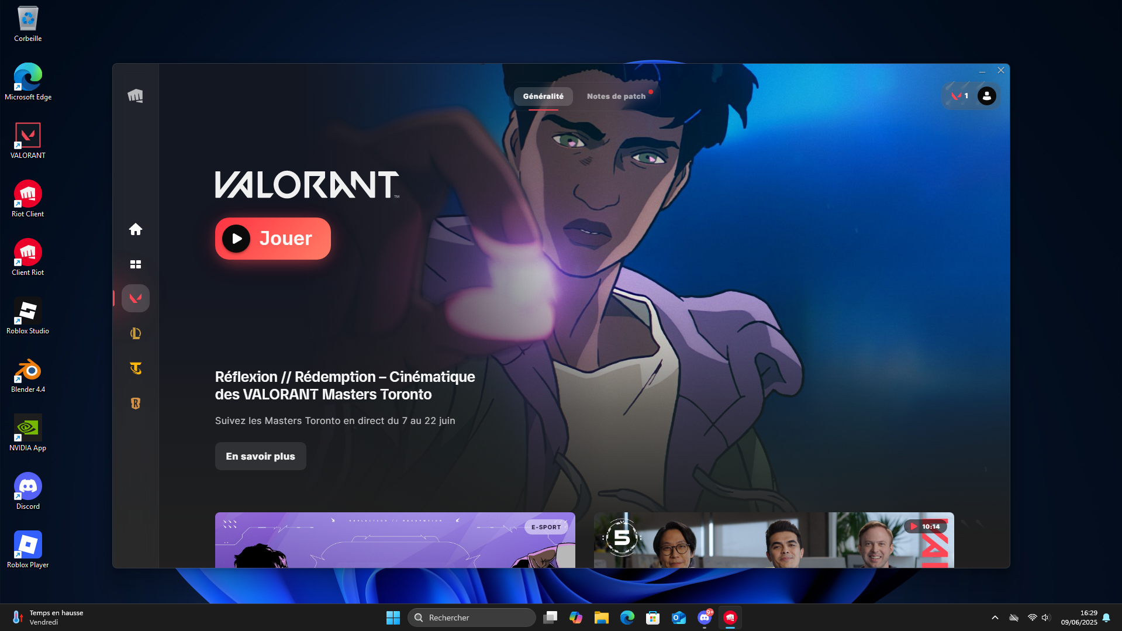
Task: Open Outlook from the taskbar
Action: pos(679,618)
